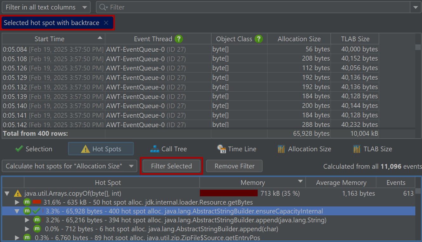Click the 'Calculated from all 11,096 events' text

[x=373, y=166]
